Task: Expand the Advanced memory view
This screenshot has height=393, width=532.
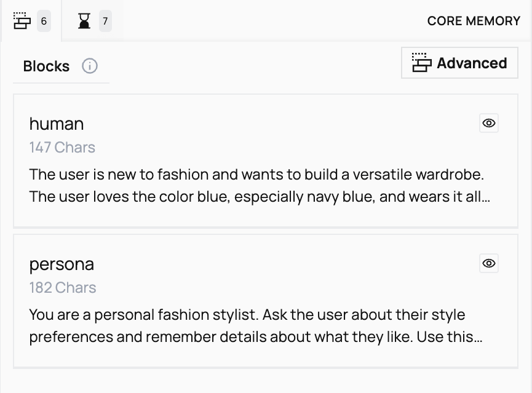Action: (x=459, y=63)
